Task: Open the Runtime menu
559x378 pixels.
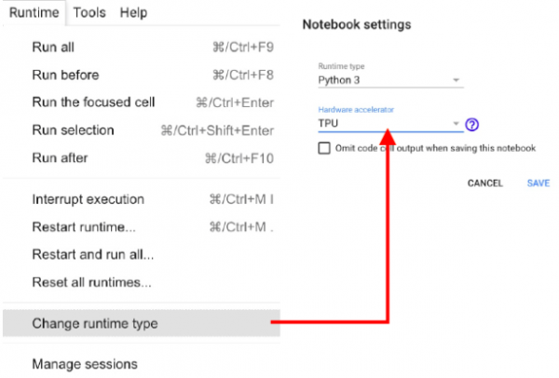Action: coord(34,13)
